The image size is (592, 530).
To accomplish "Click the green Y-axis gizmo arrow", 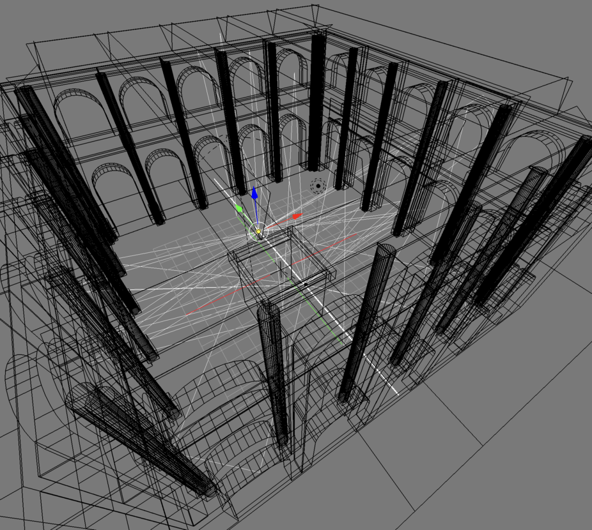I will pos(238,208).
